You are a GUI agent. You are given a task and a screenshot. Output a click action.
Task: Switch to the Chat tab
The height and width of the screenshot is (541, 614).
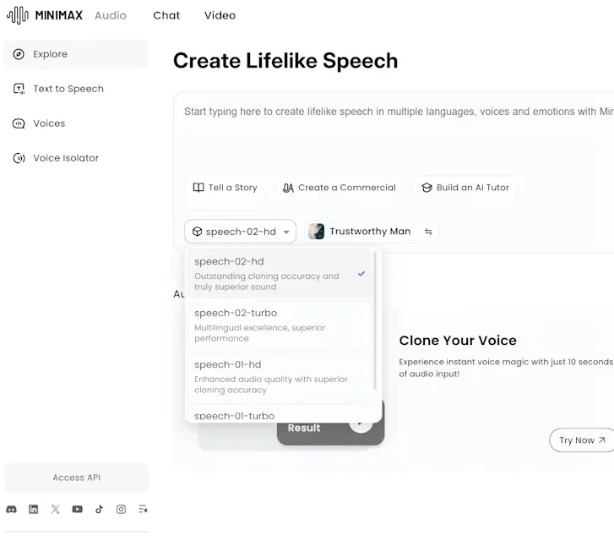click(166, 15)
